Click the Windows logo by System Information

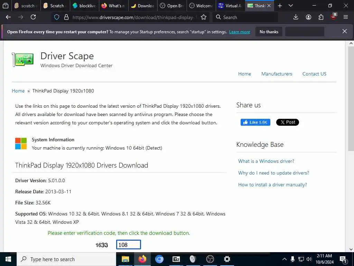pyautogui.click(x=21, y=144)
